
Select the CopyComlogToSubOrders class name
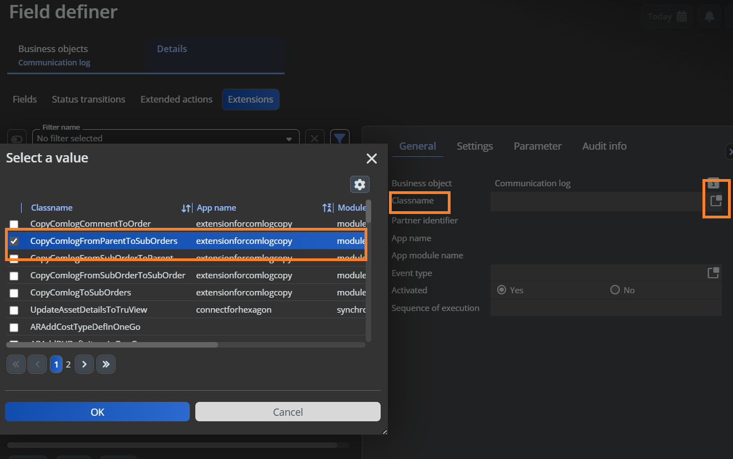click(80, 293)
